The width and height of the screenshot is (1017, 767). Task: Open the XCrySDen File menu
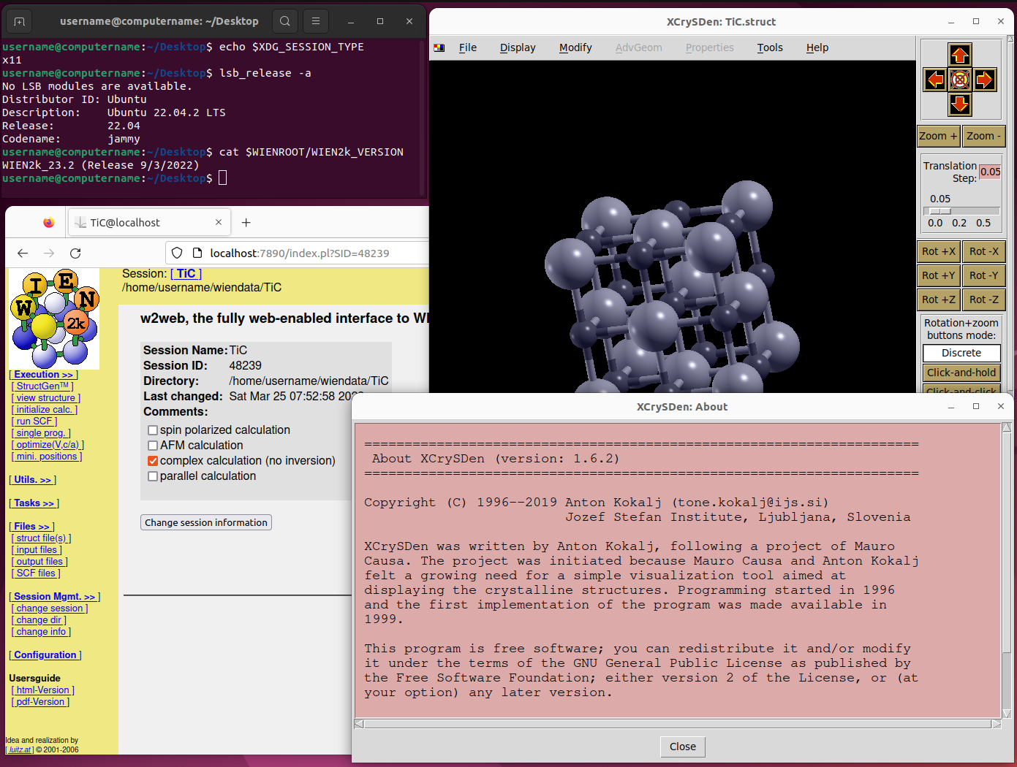tap(468, 47)
